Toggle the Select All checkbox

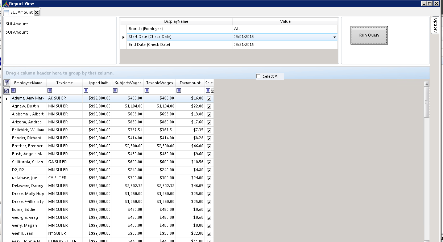[x=258, y=76]
